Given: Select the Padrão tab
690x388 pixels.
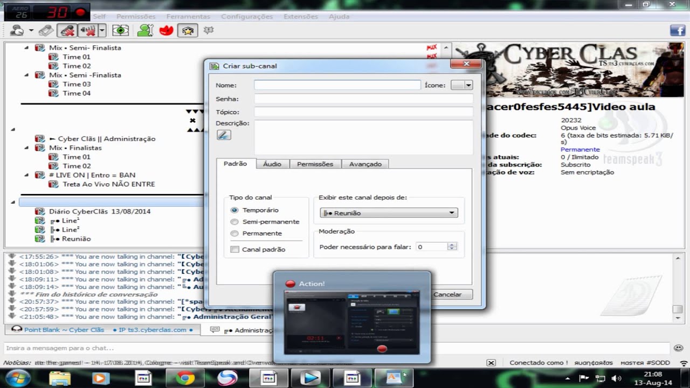Looking at the screenshot, I should pos(236,163).
